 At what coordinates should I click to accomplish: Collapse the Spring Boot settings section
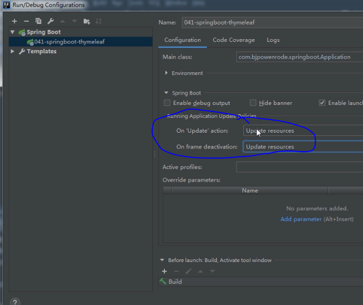click(x=166, y=93)
